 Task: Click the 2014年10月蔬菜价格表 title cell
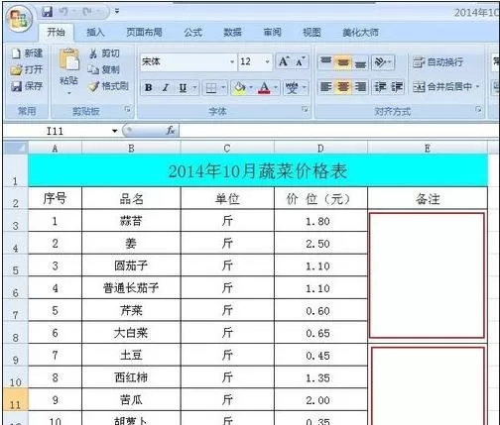point(258,170)
